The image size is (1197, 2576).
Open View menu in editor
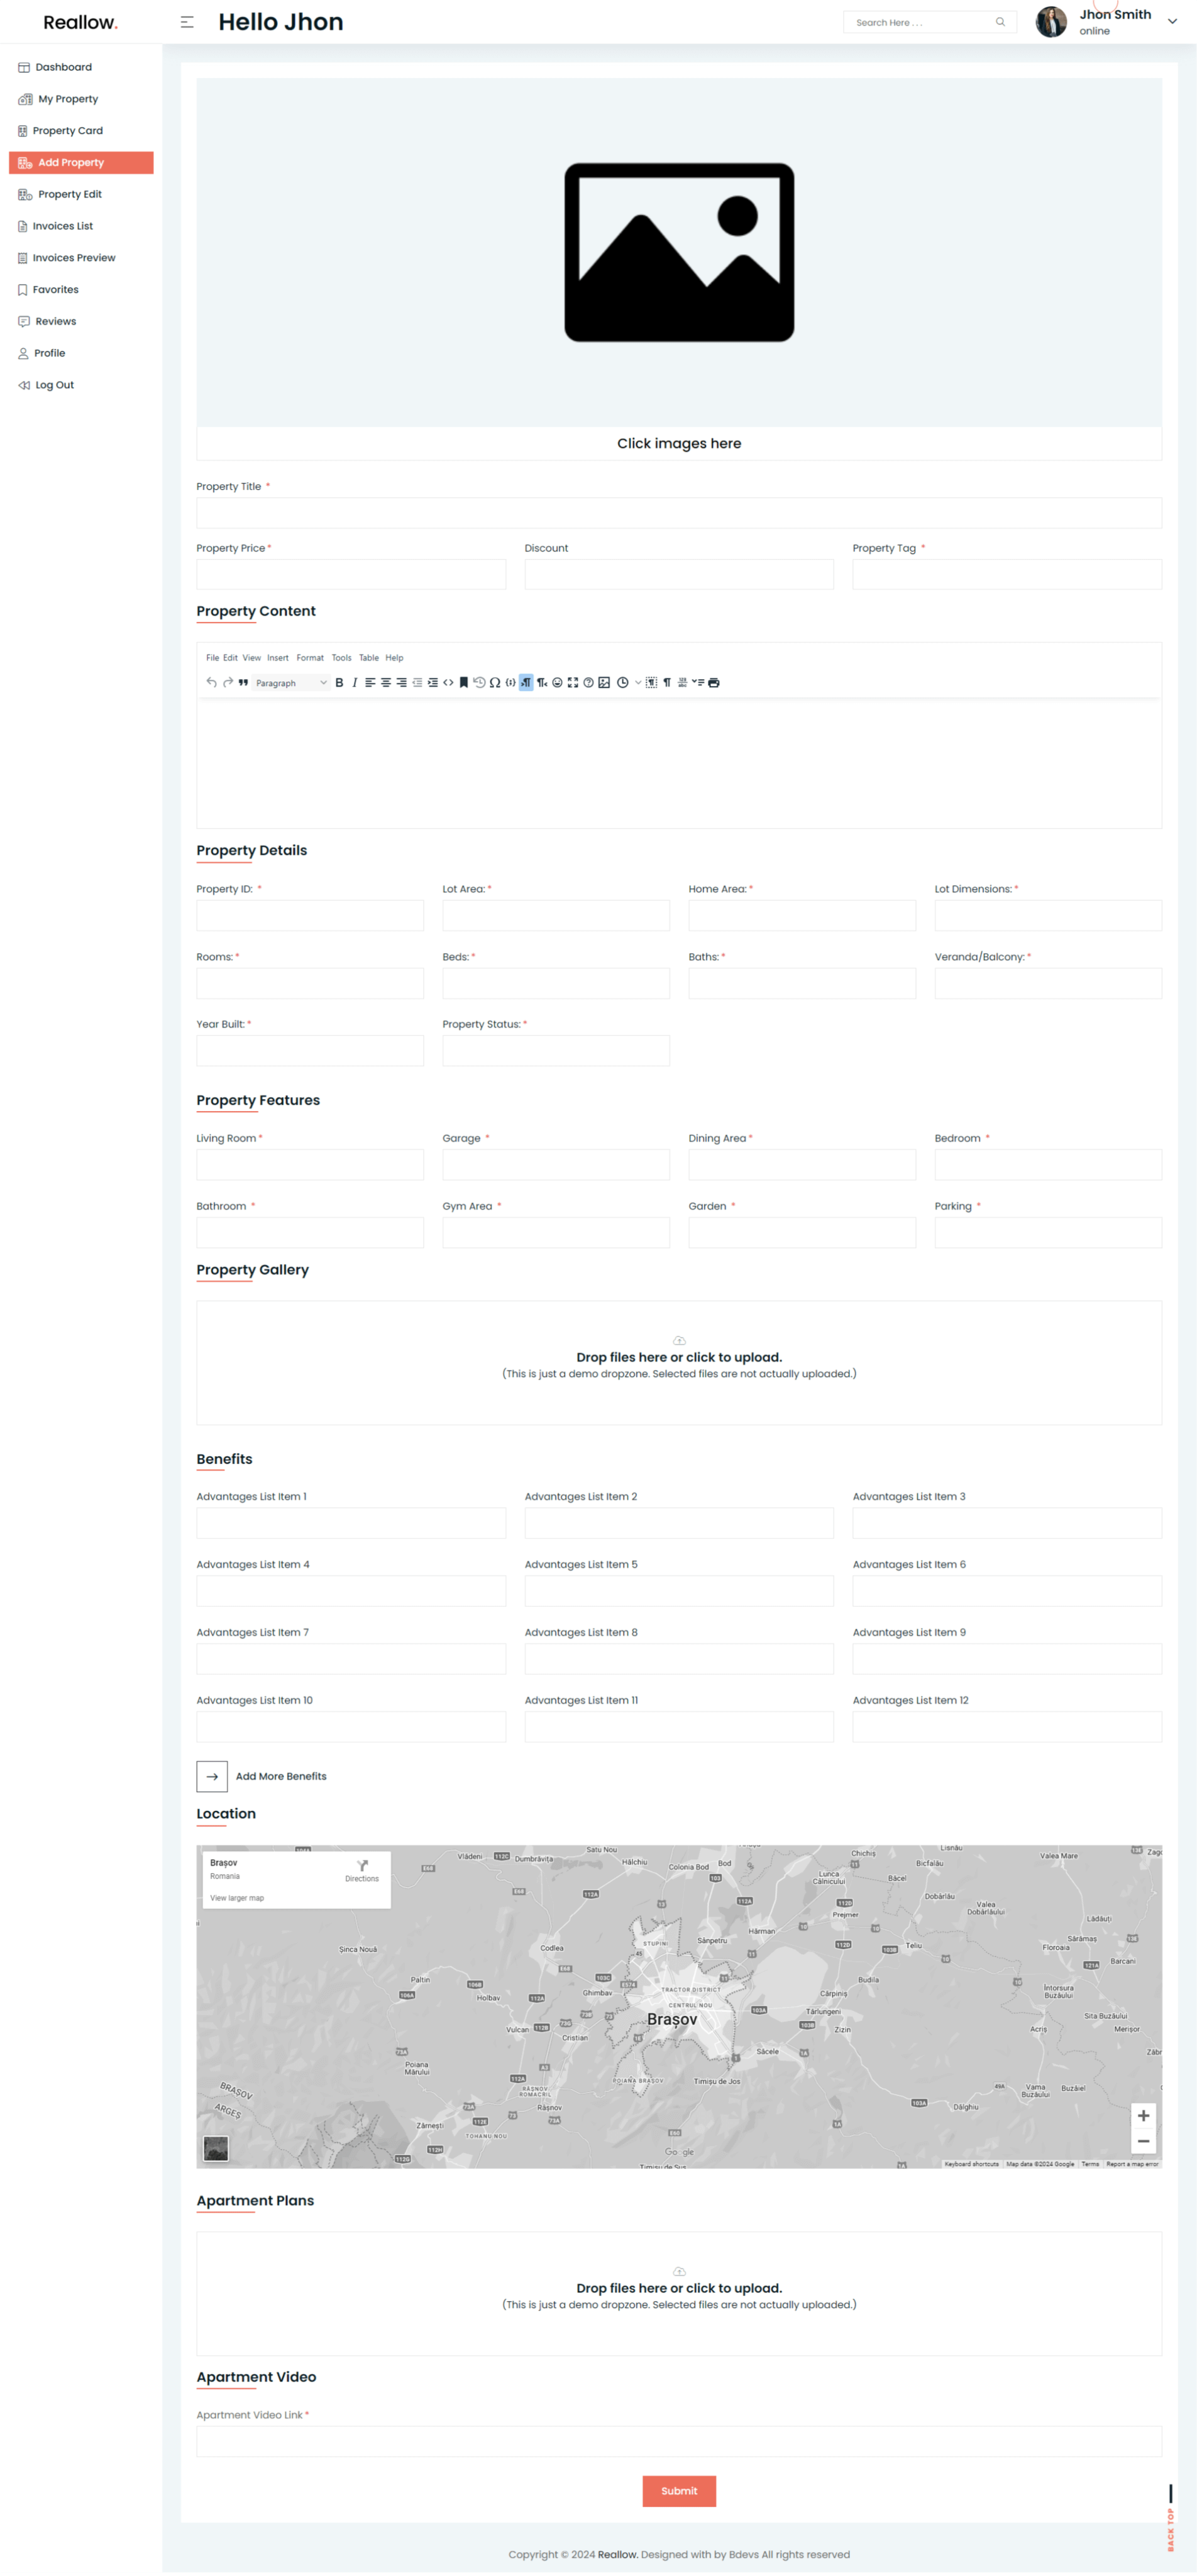tap(251, 658)
